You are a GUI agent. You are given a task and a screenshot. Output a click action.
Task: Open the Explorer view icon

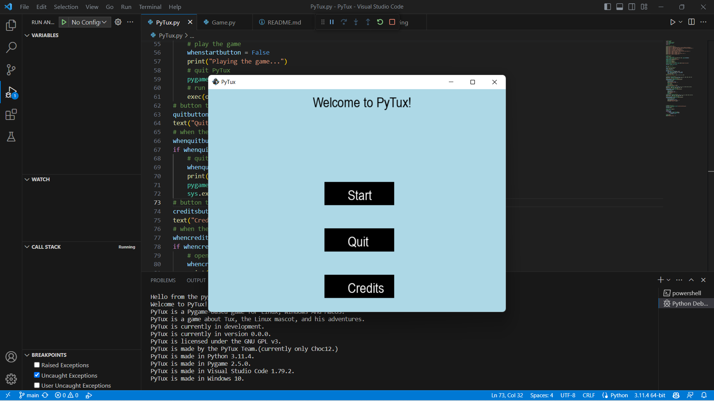coord(11,25)
